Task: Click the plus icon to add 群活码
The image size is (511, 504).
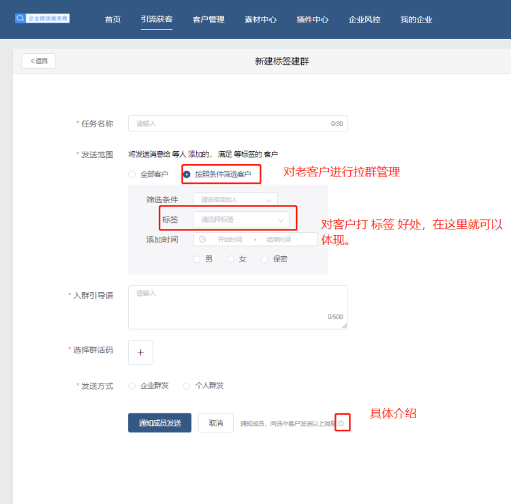Action: click(140, 352)
